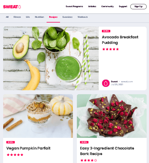Screen dimensions: 149x163
Task: Open the Articles navigation item
Action: coord(92,6)
